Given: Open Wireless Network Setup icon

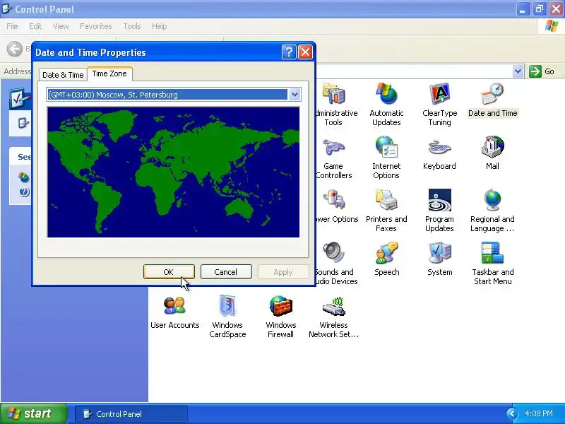Looking at the screenshot, I should (333, 307).
